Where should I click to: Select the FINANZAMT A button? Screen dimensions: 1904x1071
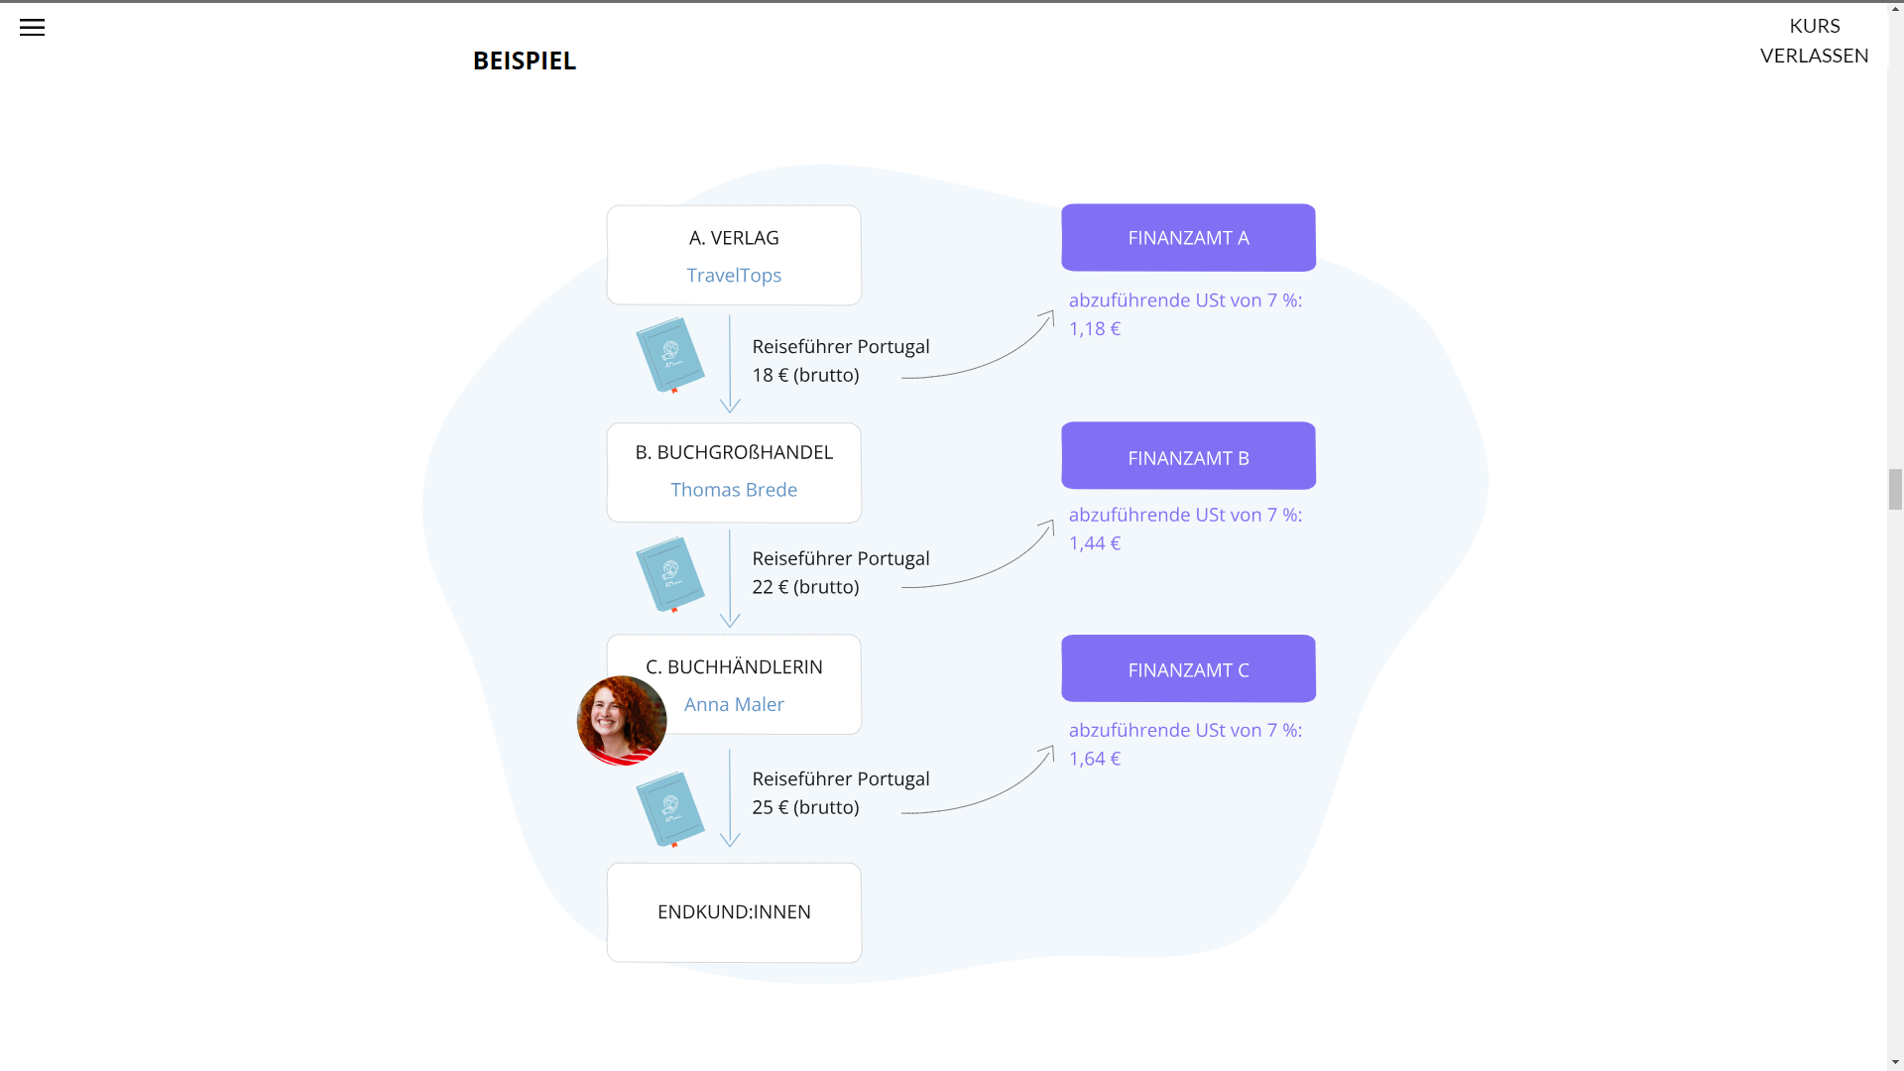tap(1188, 238)
